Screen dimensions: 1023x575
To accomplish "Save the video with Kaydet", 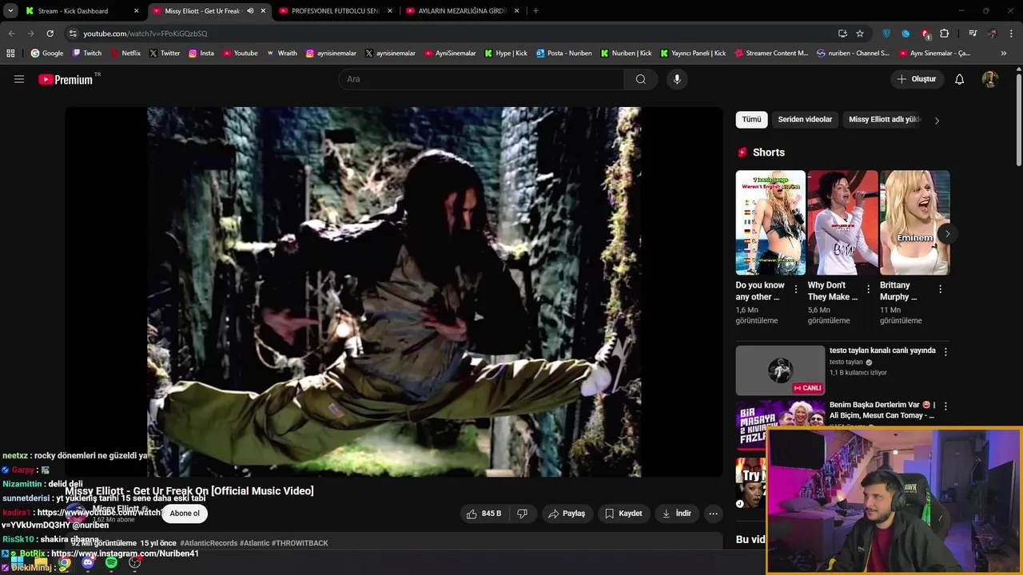I will [623, 514].
